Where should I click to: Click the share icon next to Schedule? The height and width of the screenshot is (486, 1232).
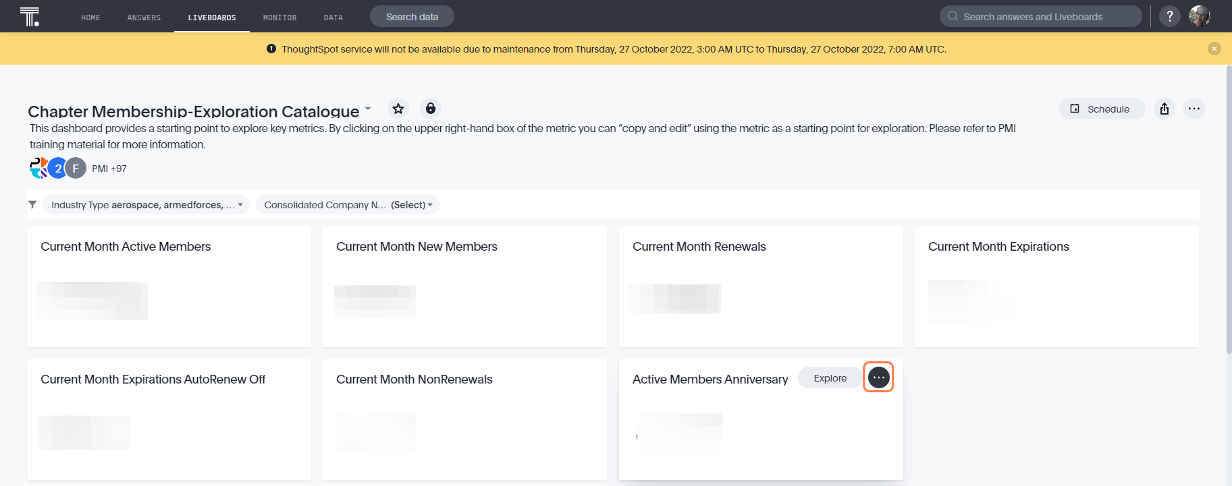pos(1164,109)
